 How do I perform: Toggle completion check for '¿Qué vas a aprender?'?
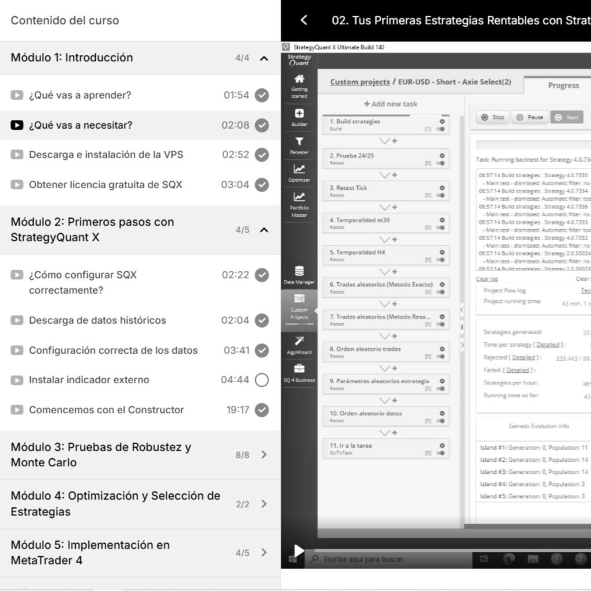(x=262, y=95)
